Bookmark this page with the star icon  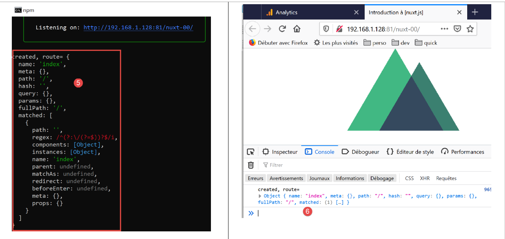470,29
